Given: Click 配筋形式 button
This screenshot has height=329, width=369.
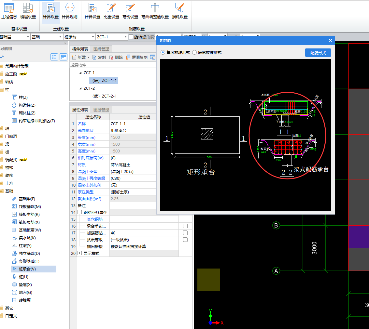Looking at the screenshot, I should 318,53.
